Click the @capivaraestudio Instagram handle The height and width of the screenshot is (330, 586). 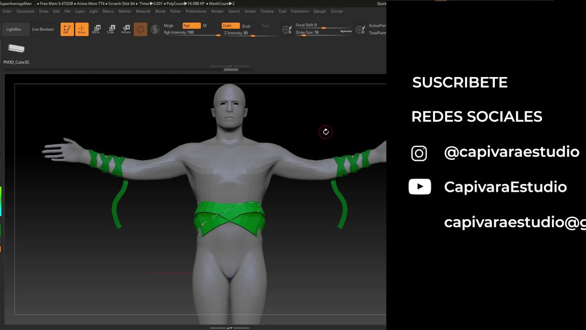tap(511, 152)
